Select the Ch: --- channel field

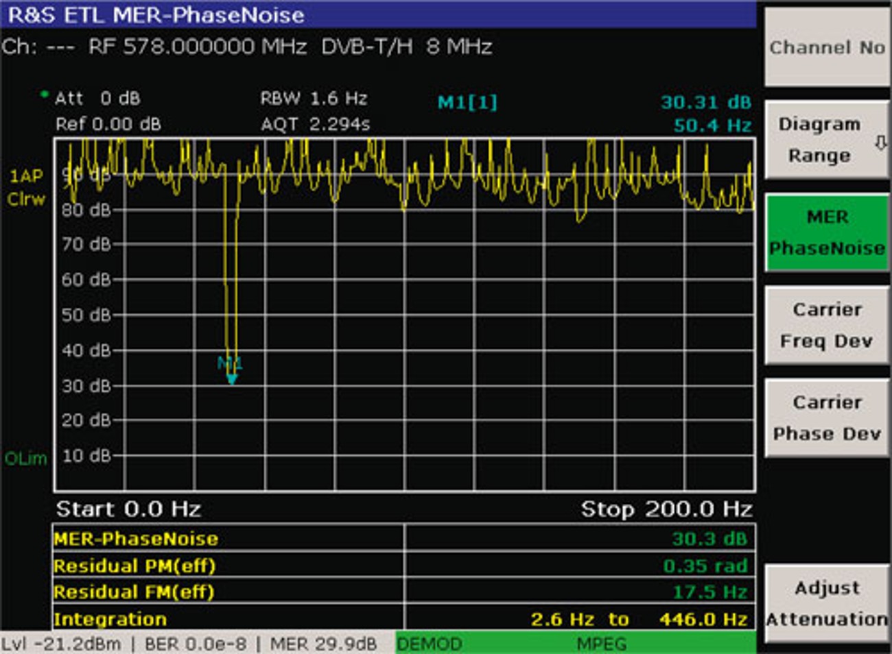[x=38, y=47]
